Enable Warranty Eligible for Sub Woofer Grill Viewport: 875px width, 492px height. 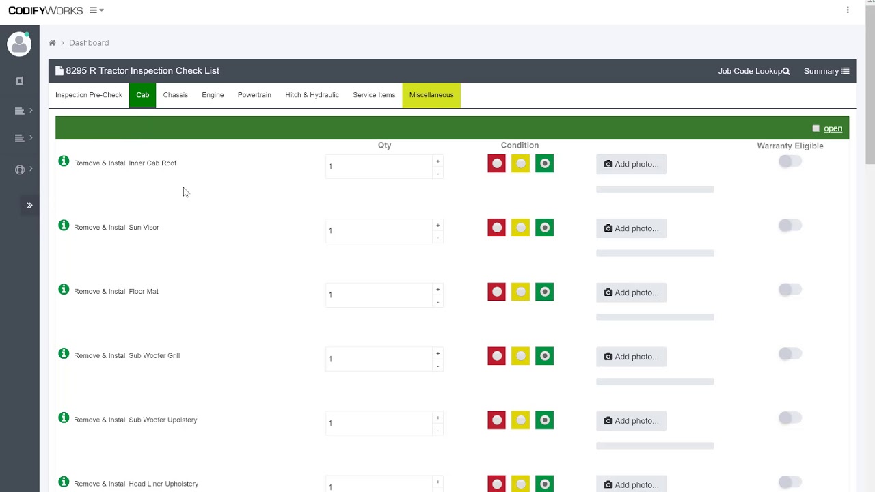coord(790,354)
